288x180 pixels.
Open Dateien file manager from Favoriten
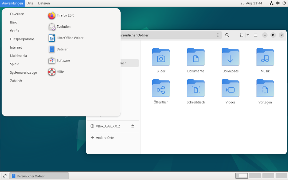tap(58, 49)
